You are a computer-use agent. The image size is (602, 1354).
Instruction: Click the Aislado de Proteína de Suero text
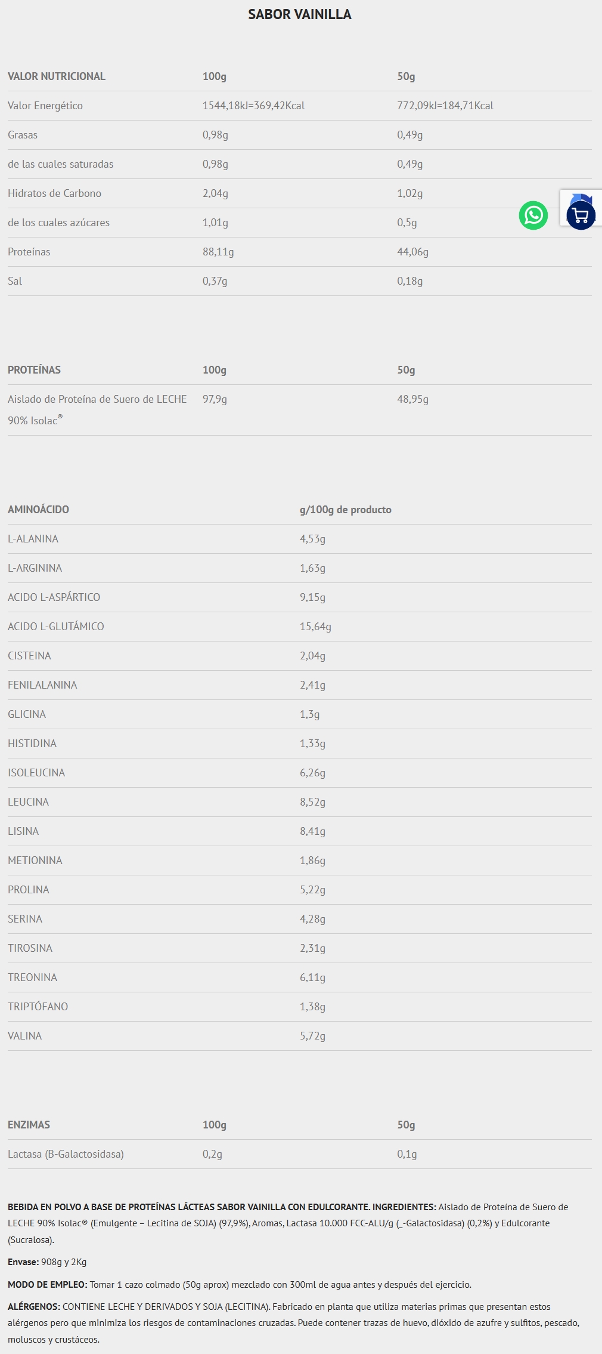point(97,399)
